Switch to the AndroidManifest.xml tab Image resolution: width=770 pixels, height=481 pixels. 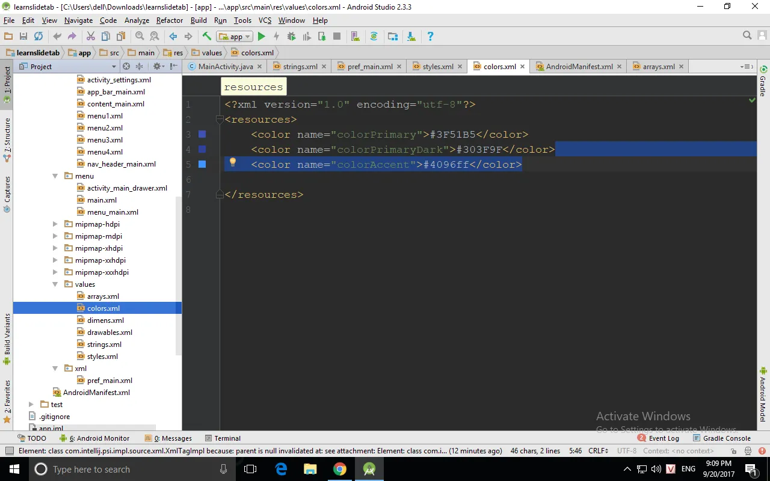coord(579,67)
